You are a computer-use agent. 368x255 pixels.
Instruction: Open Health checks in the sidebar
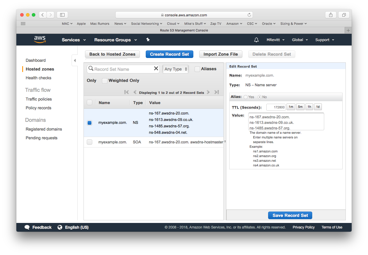click(39, 78)
